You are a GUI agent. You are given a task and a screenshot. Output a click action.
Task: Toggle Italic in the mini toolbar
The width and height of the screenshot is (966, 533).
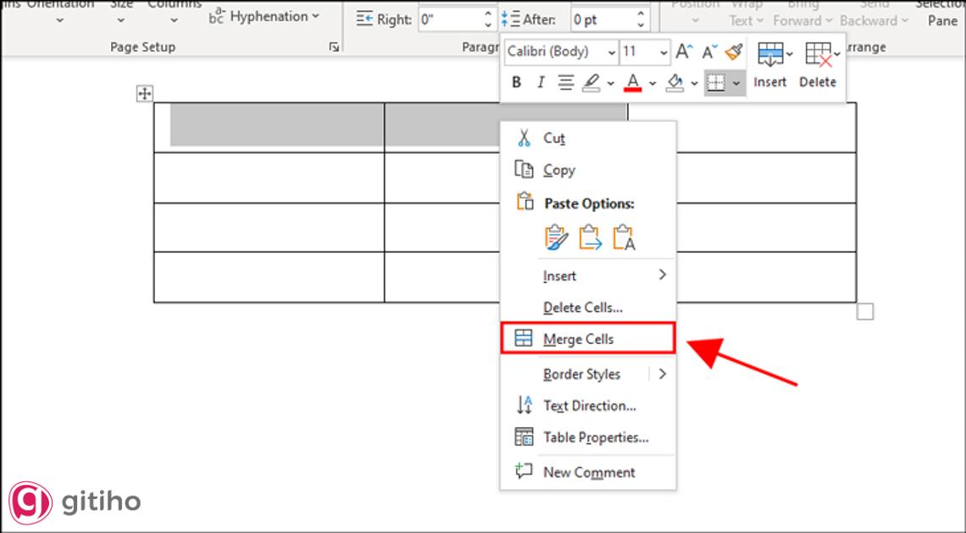pyautogui.click(x=541, y=82)
